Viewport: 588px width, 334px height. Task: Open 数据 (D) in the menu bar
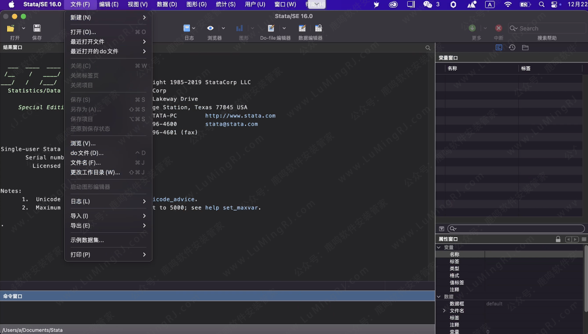(x=167, y=4)
